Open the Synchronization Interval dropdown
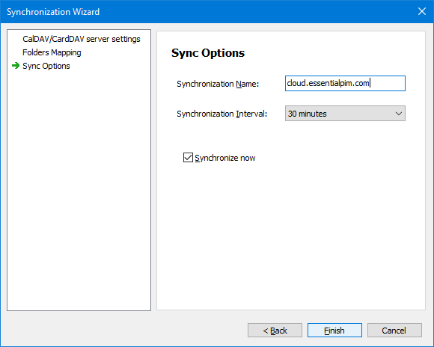Viewport: 434px width, 347px height. [345, 114]
